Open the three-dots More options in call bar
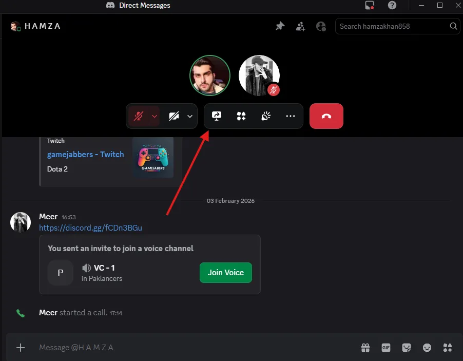The image size is (463, 361). pos(291,116)
